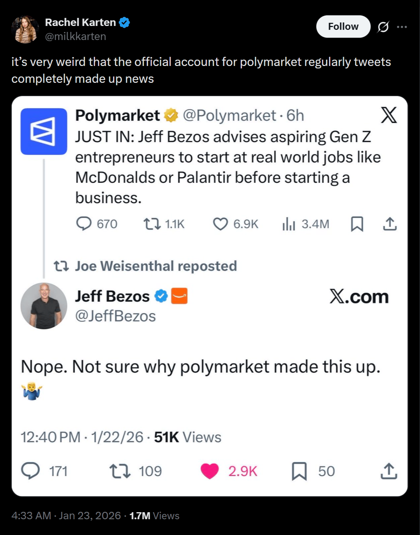Click the Follow button
The image size is (420, 535).
tap(343, 27)
